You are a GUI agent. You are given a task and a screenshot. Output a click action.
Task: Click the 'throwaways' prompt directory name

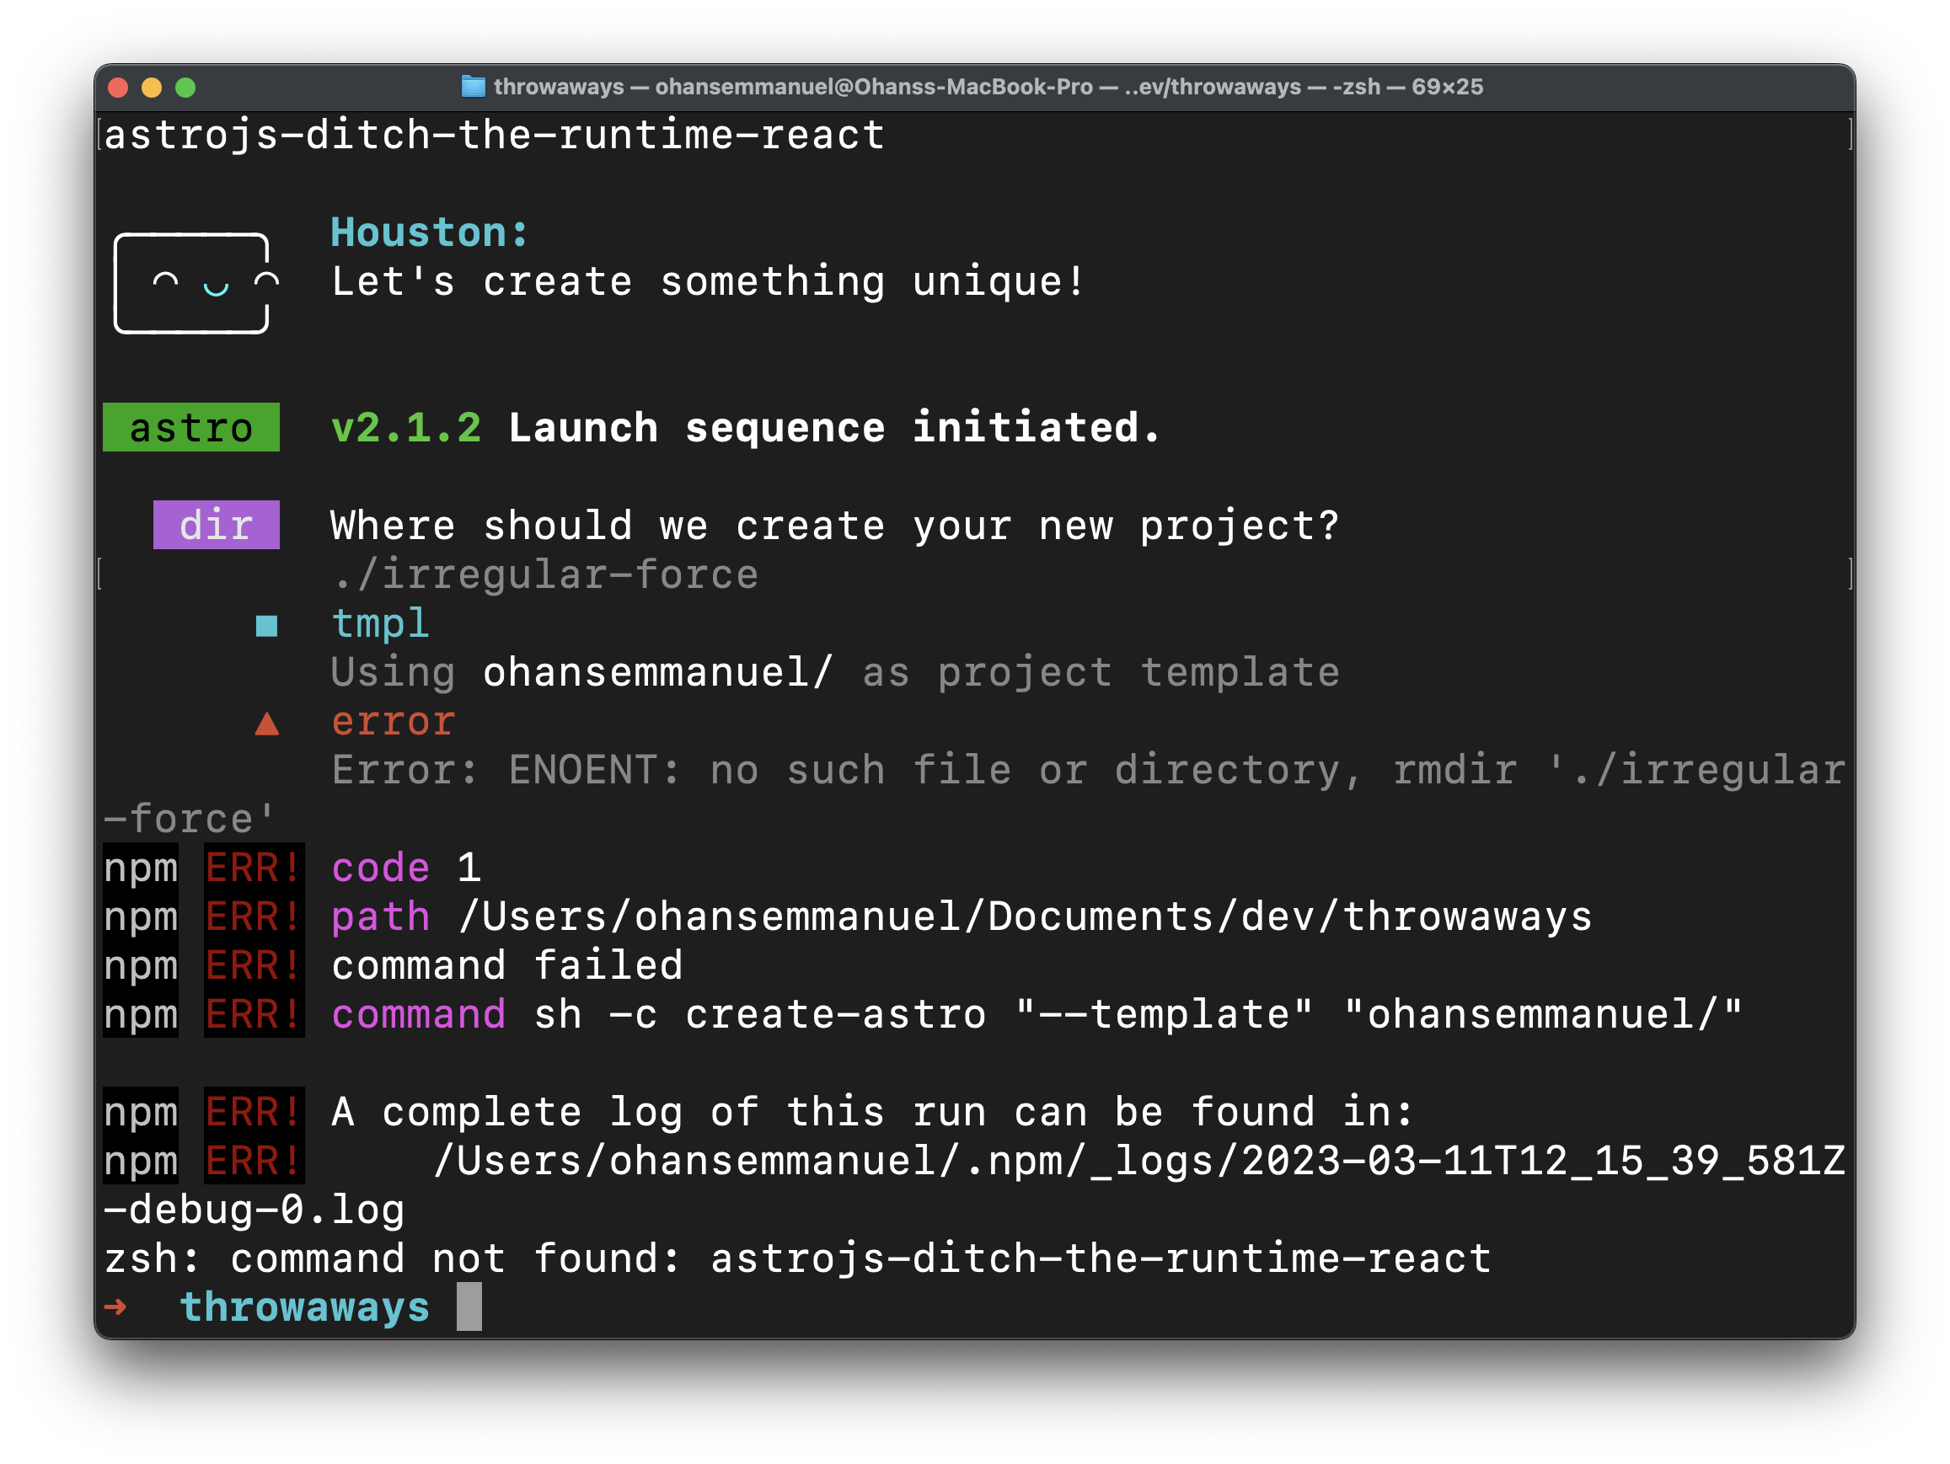click(x=305, y=1306)
